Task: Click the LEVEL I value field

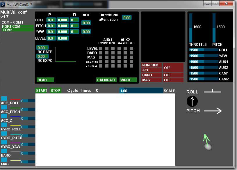Action: click(63, 38)
